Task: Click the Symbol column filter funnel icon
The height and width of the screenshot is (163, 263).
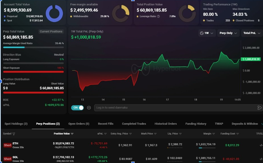Action: point(14,134)
